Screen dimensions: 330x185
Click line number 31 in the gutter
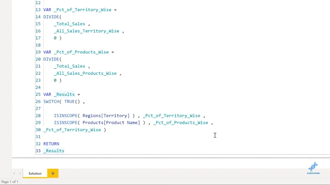(x=38, y=137)
